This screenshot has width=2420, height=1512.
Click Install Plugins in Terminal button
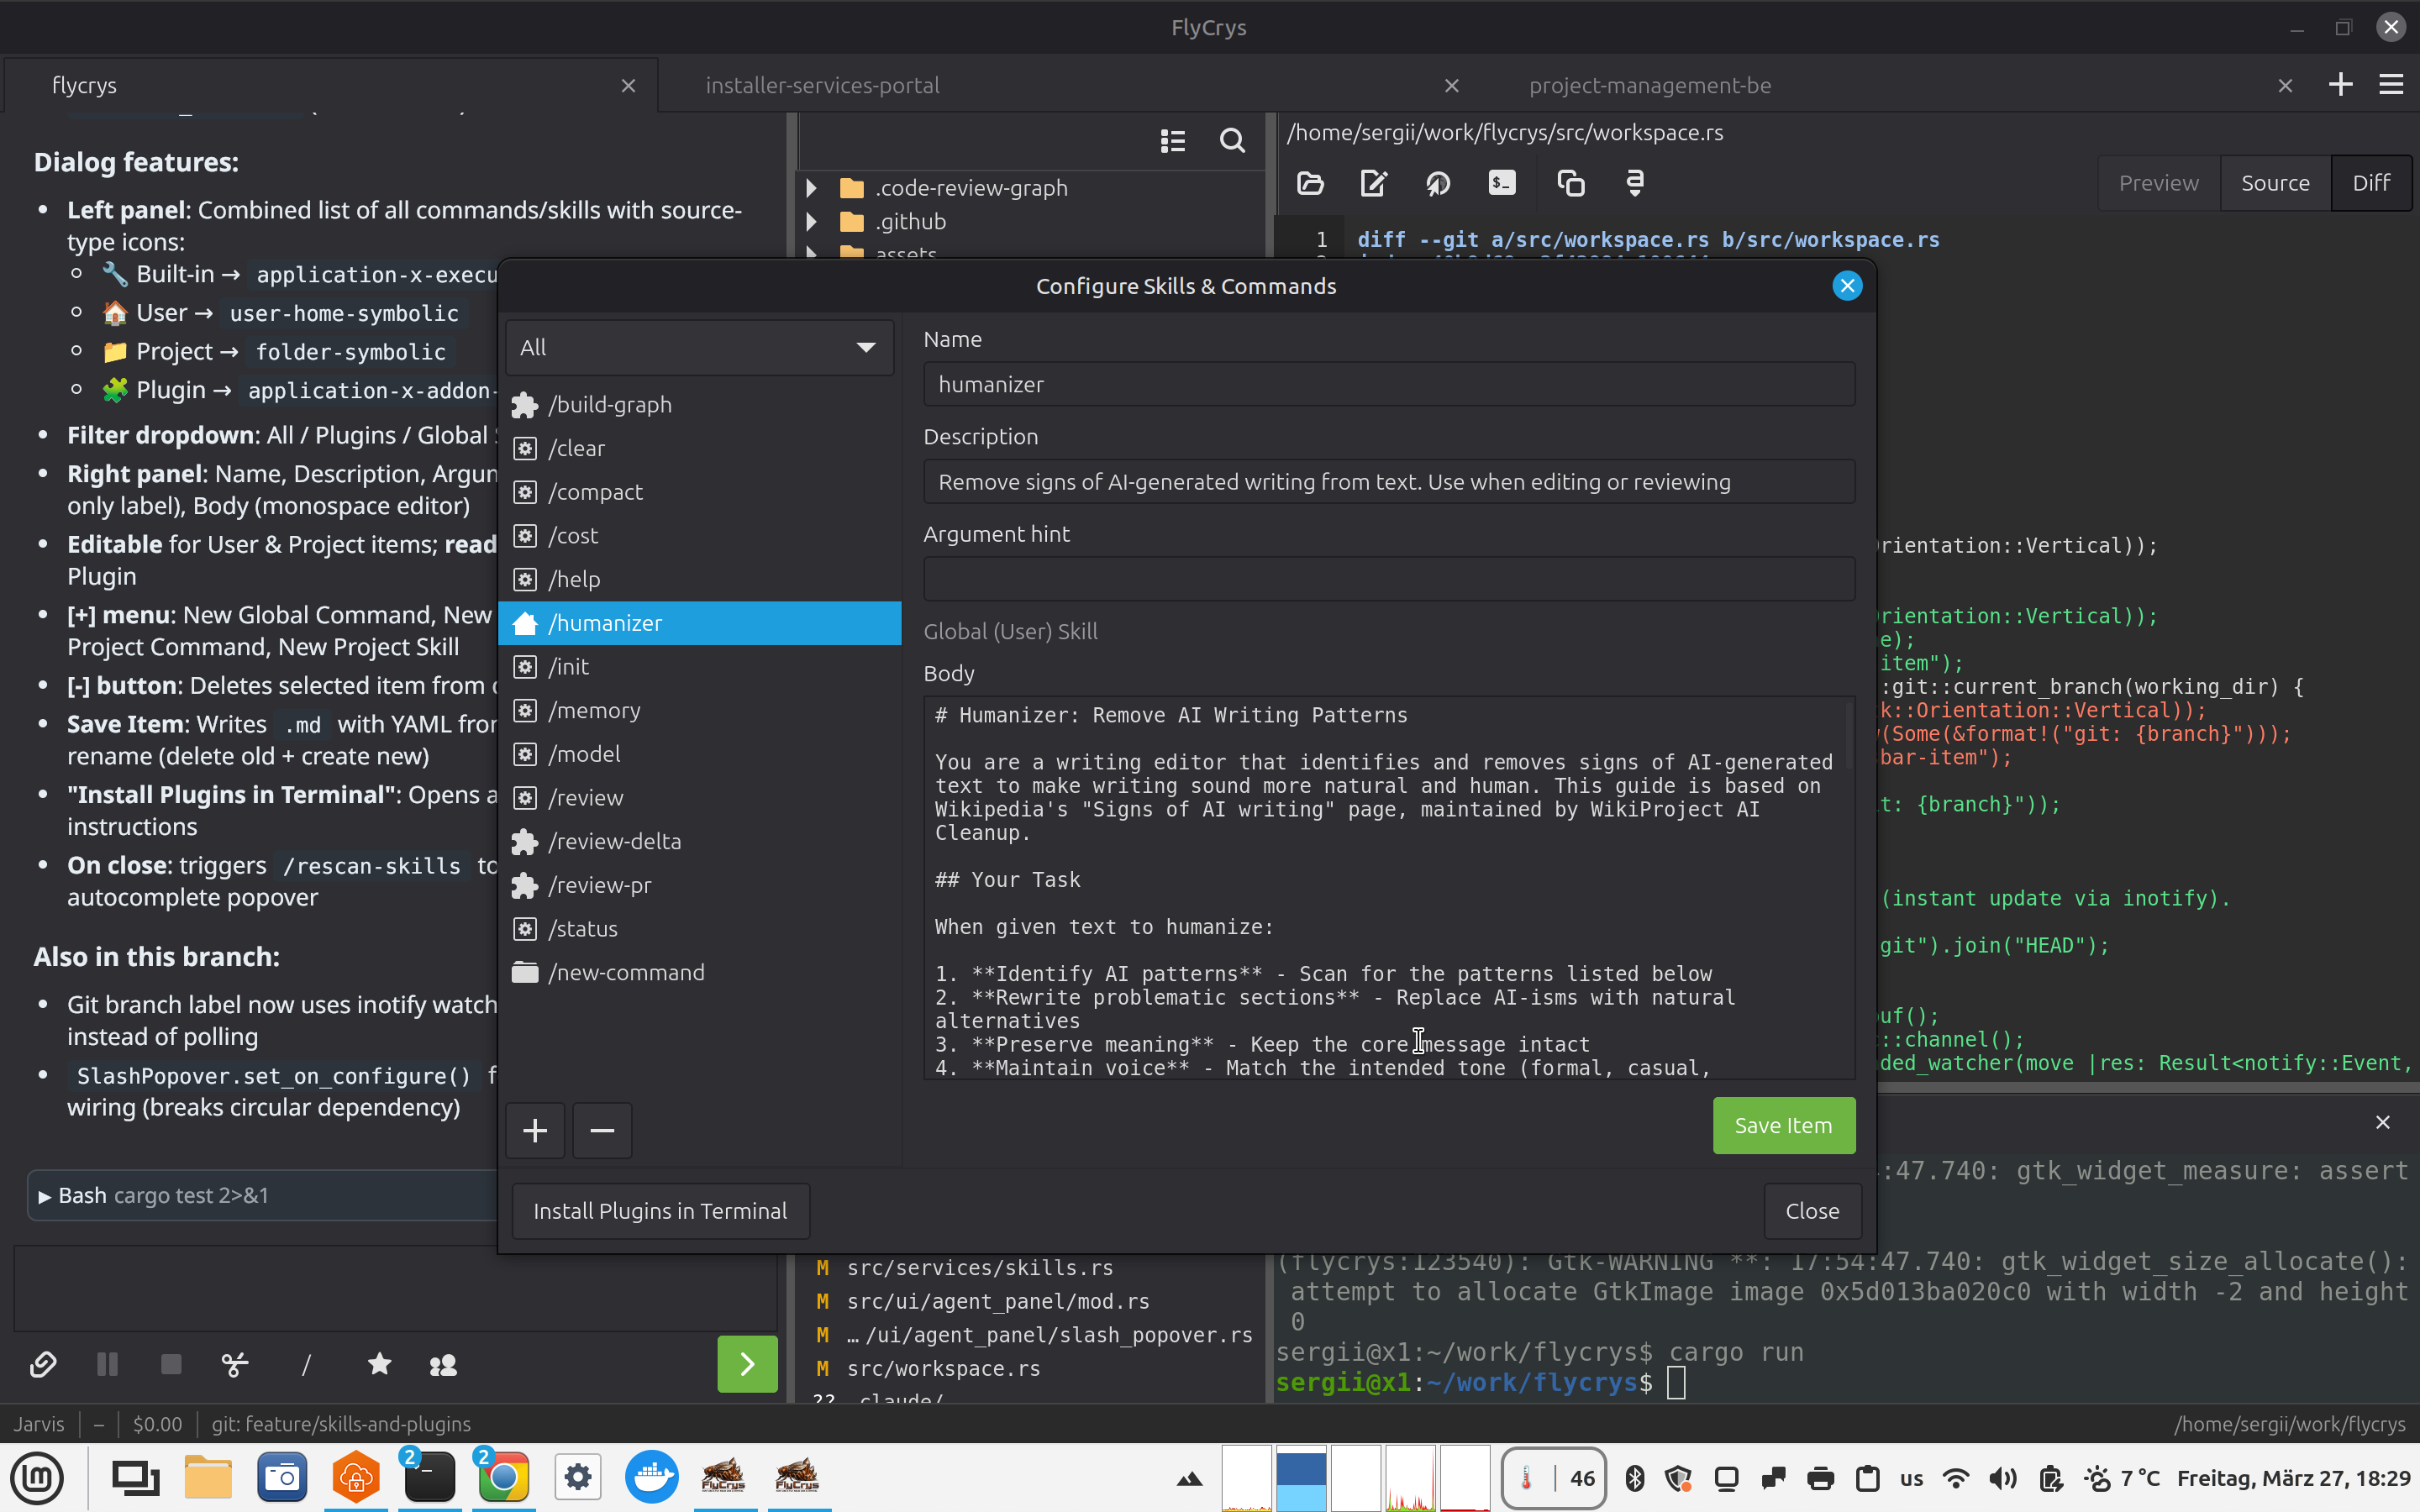(x=660, y=1211)
